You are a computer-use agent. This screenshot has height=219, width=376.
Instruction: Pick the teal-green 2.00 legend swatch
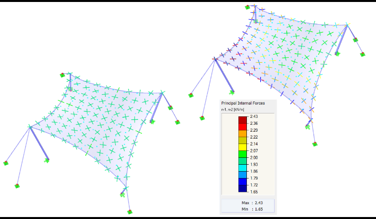tap(242, 161)
